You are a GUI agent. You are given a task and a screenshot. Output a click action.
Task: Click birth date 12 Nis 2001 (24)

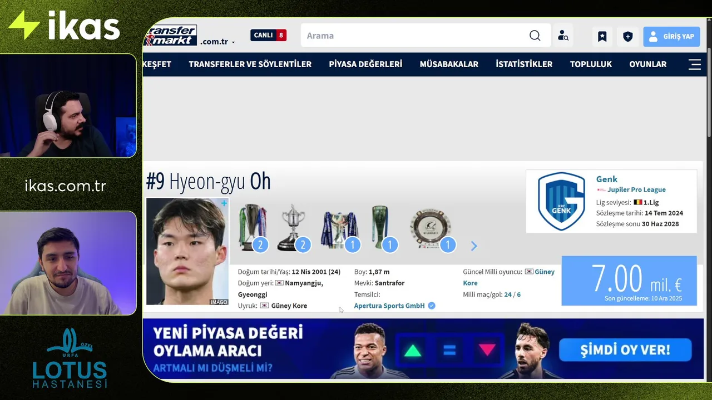point(316,272)
